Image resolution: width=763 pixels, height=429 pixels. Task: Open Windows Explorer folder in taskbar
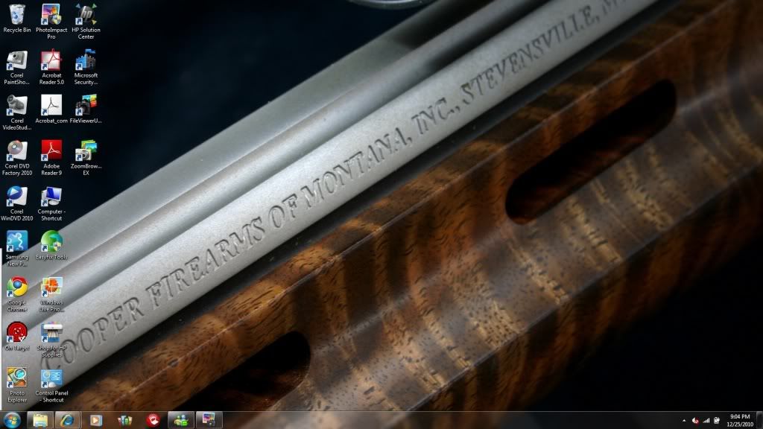pyautogui.click(x=40, y=420)
